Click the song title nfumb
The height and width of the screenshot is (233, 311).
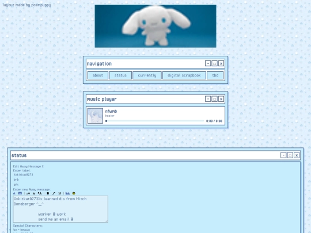point(111,112)
